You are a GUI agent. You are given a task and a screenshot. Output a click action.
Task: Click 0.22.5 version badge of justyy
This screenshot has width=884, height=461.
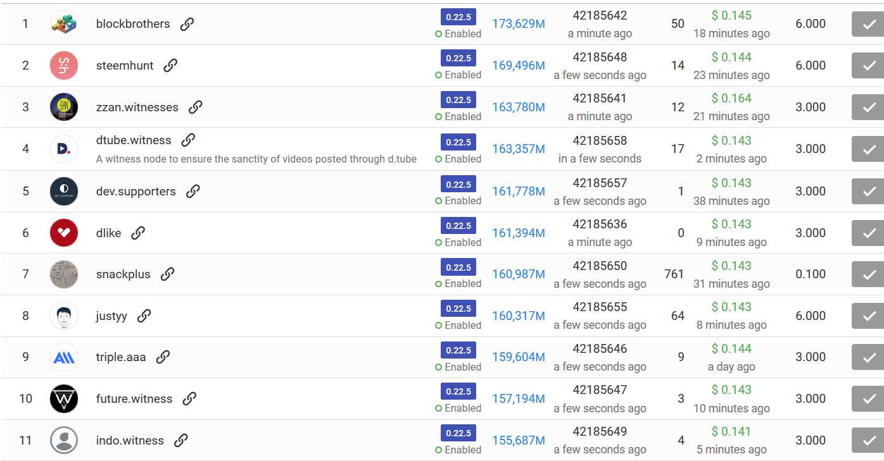pos(458,308)
